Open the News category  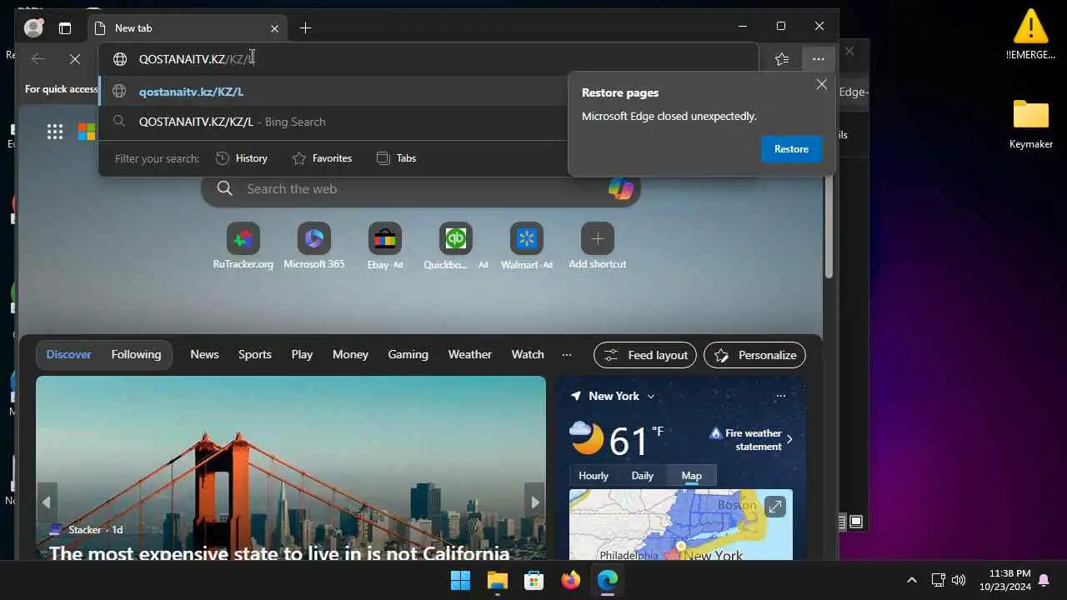[204, 354]
